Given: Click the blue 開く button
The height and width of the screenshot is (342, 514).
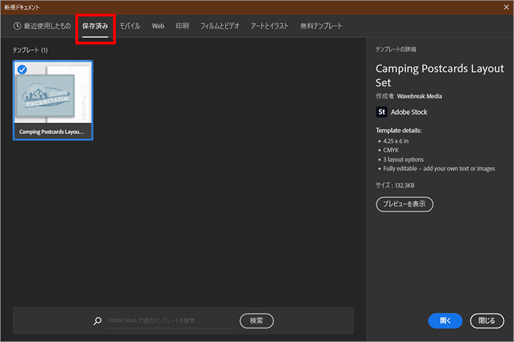Looking at the screenshot, I should click(x=445, y=321).
